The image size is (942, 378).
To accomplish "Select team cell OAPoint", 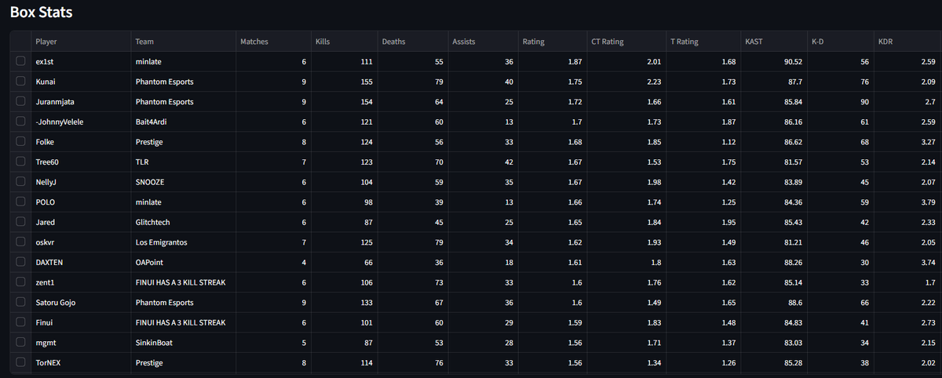I will click(182, 262).
